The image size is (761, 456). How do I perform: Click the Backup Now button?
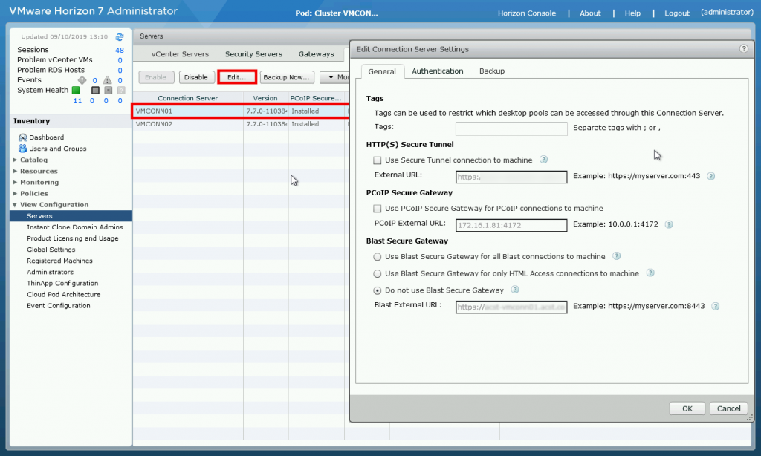point(286,76)
